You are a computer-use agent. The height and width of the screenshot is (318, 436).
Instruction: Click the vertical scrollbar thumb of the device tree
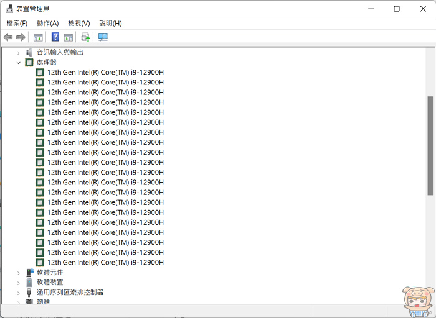point(430,145)
